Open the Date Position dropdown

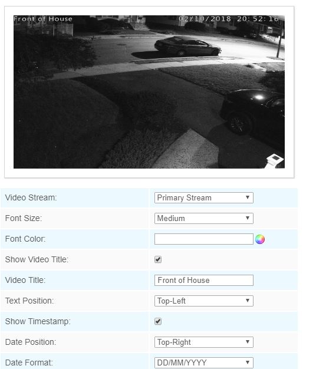(x=204, y=342)
